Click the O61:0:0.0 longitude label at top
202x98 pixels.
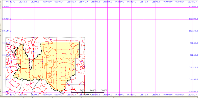click(x=156, y=2)
